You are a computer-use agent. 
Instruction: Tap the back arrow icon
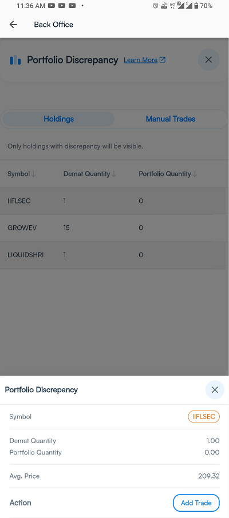pyautogui.click(x=13, y=25)
